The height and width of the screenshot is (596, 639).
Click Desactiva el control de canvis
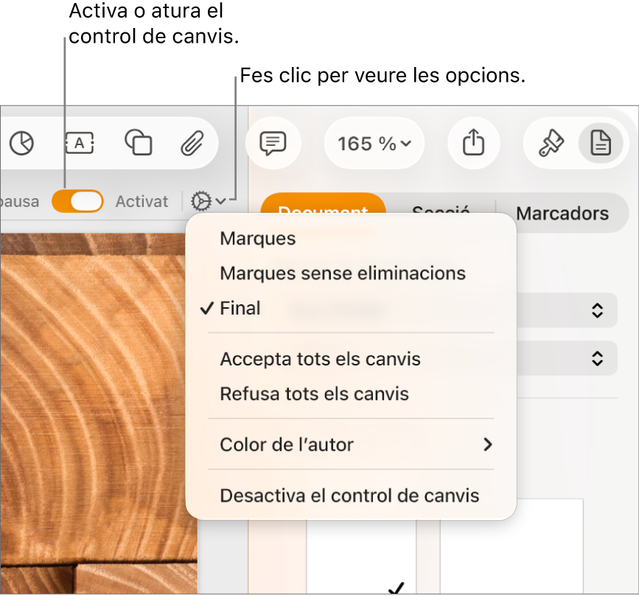pos(351,496)
